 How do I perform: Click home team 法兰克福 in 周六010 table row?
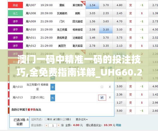62,29
